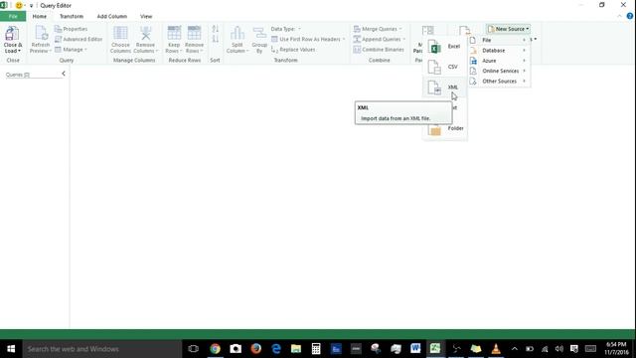Open the Advanced Editor
This screenshot has height=358, width=636.
79,39
